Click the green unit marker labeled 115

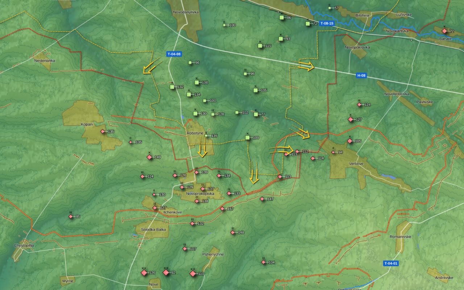coord(260,46)
